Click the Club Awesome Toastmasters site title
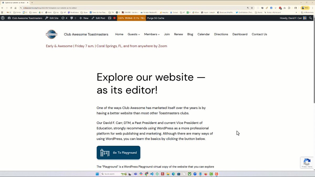Screen dimensions: 315x177 [86, 34]
